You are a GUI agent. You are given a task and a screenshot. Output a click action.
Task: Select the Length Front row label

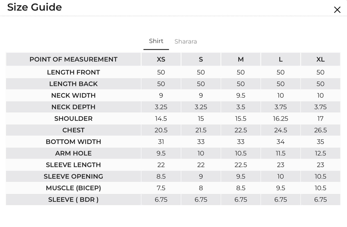coord(73,72)
